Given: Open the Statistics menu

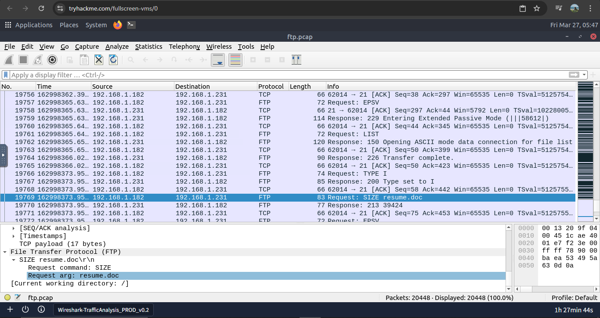Looking at the screenshot, I should [148, 47].
